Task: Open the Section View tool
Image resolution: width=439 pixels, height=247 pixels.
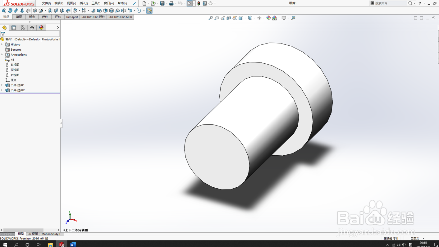Action: [x=229, y=18]
